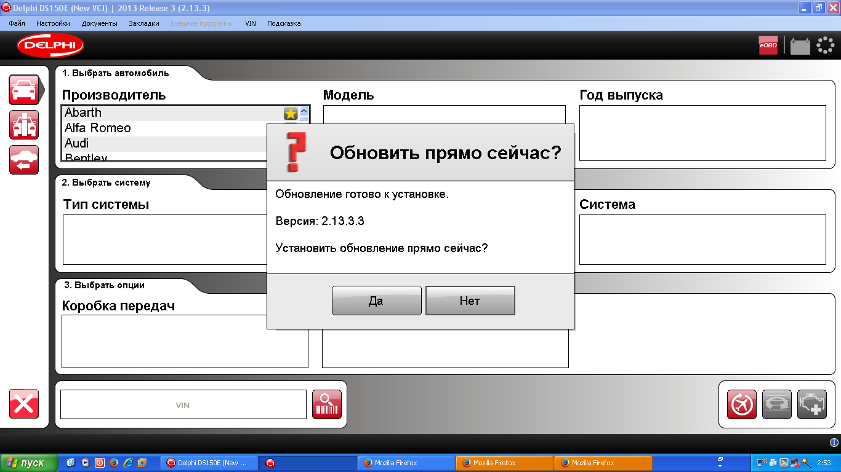The width and height of the screenshot is (841, 472).
Task: Click the VIN input field
Action: tap(183, 405)
